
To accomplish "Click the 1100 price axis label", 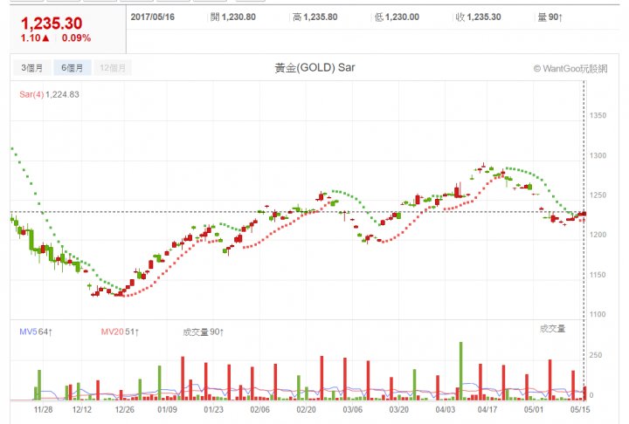I will tap(598, 315).
